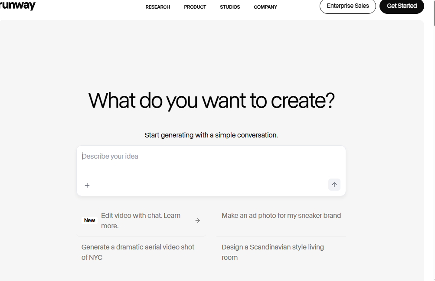Open the Studios menu item
Viewport: 435px width, 281px height.
tap(230, 7)
